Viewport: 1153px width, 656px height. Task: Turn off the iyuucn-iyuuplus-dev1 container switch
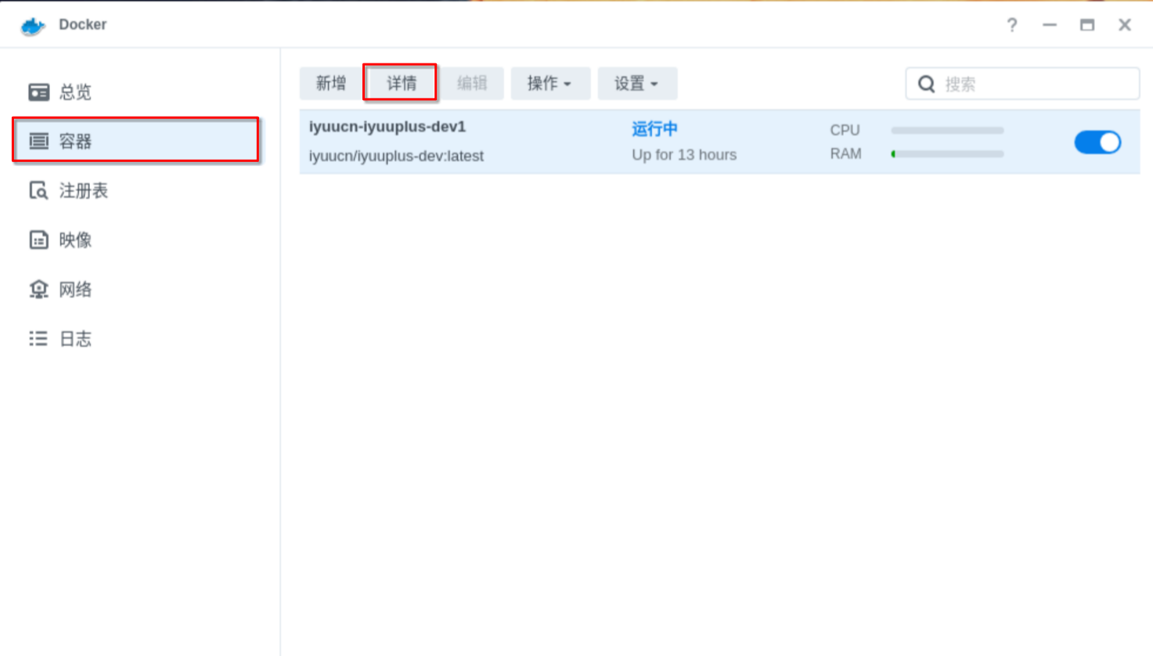(1097, 142)
